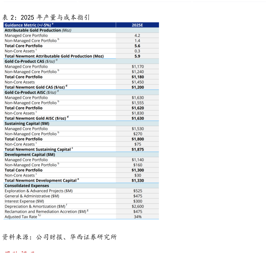Click the Sustaining Capital ($M) section heading
This screenshot has height=254, width=271.
(27, 123)
